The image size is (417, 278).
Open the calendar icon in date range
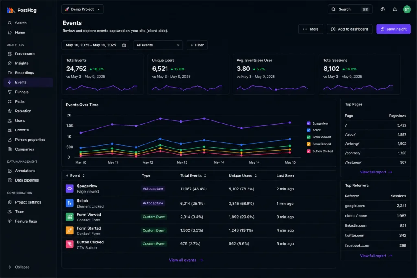point(124,45)
